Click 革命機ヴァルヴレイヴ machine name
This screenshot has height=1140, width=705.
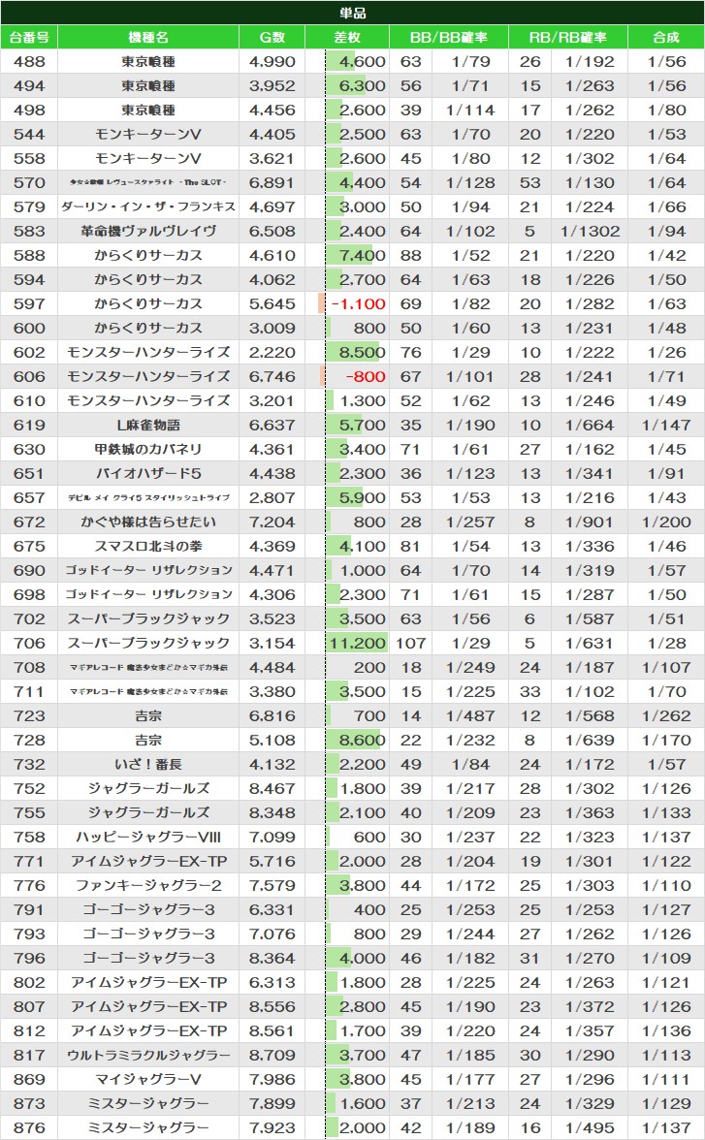[148, 231]
